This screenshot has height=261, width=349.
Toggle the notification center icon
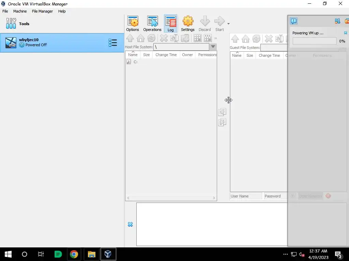(x=294, y=21)
